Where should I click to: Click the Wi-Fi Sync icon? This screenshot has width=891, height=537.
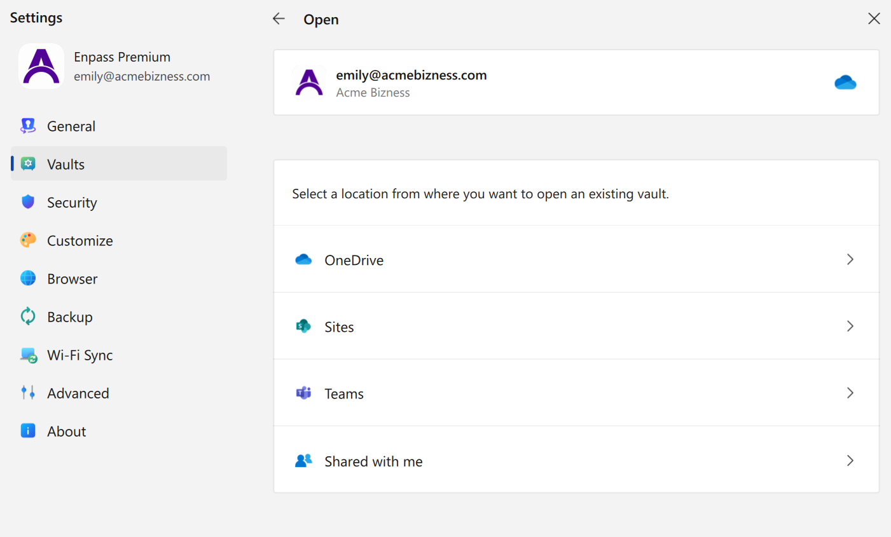[28, 355]
